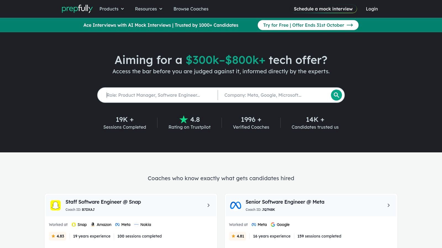Click the 'Verified Coaches' stat
442x248 pixels.
click(251, 123)
